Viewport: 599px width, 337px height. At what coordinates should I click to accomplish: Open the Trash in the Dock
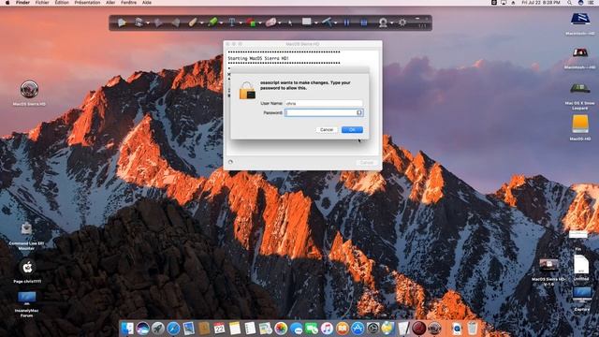click(473, 329)
